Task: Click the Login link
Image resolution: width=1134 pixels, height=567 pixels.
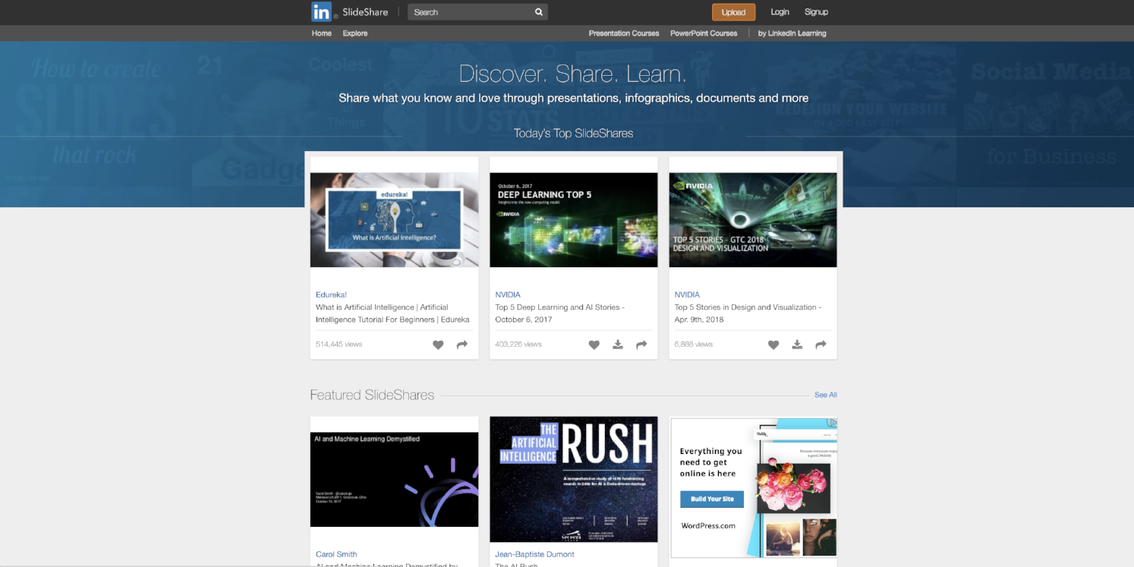Action: coord(780,12)
